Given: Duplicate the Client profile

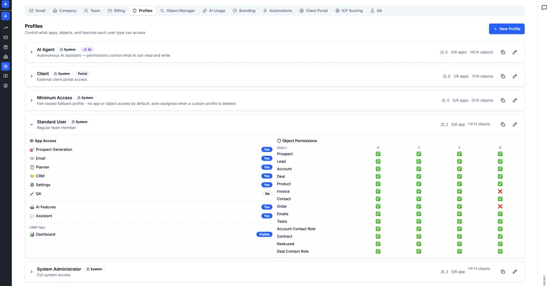Looking at the screenshot, I should pyautogui.click(x=503, y=76).
